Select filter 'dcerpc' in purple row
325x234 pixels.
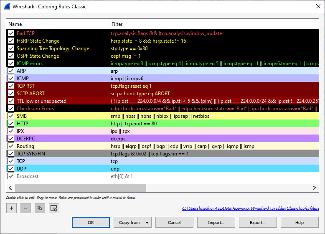click(x=118, y=139)
